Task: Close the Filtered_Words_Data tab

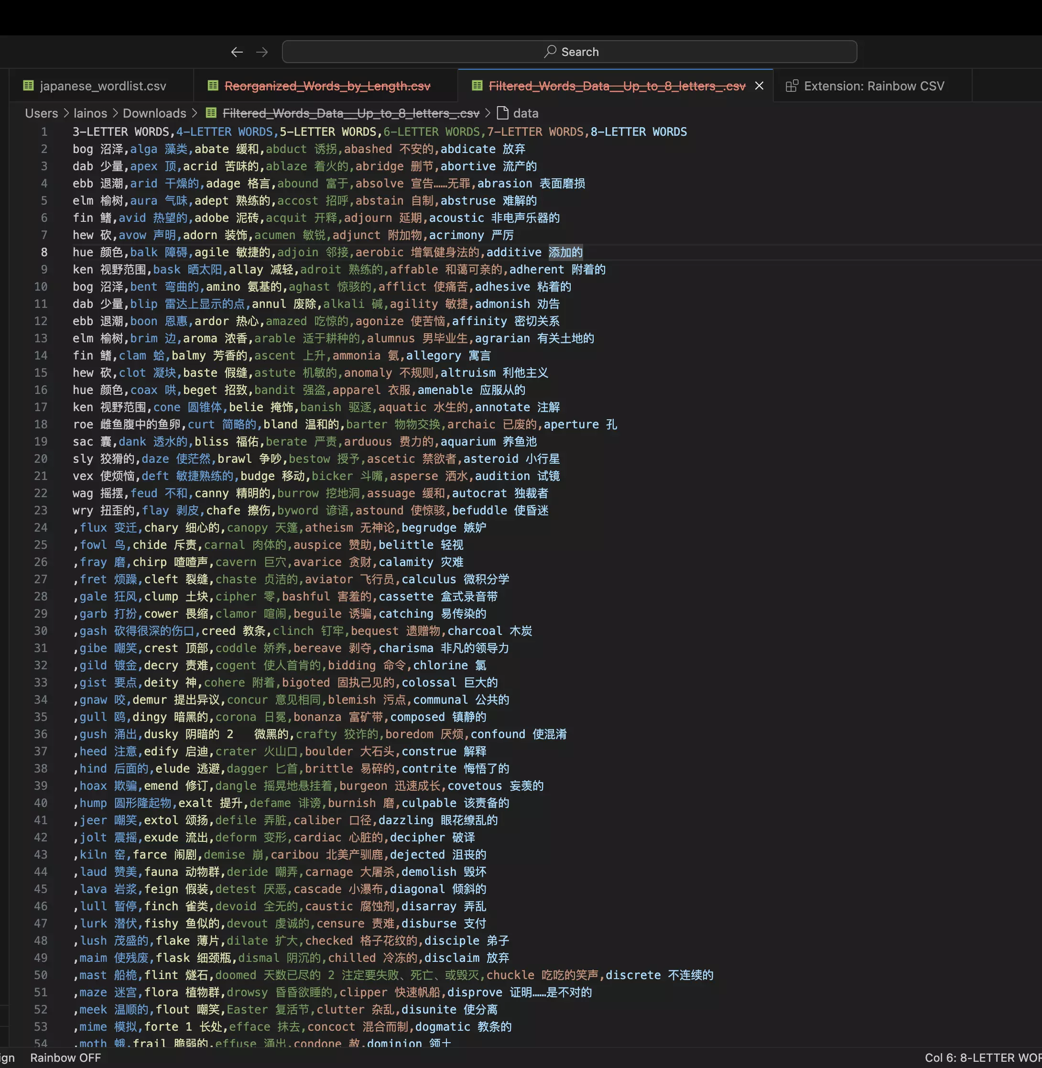Action: click(x=759, y=86)
